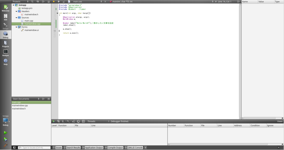Click the Help mode icon

click(6, 61)
